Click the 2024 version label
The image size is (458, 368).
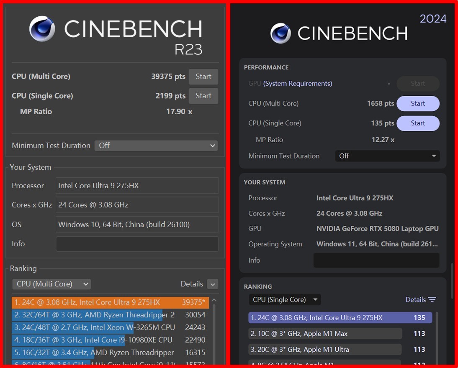coord(433,18)
